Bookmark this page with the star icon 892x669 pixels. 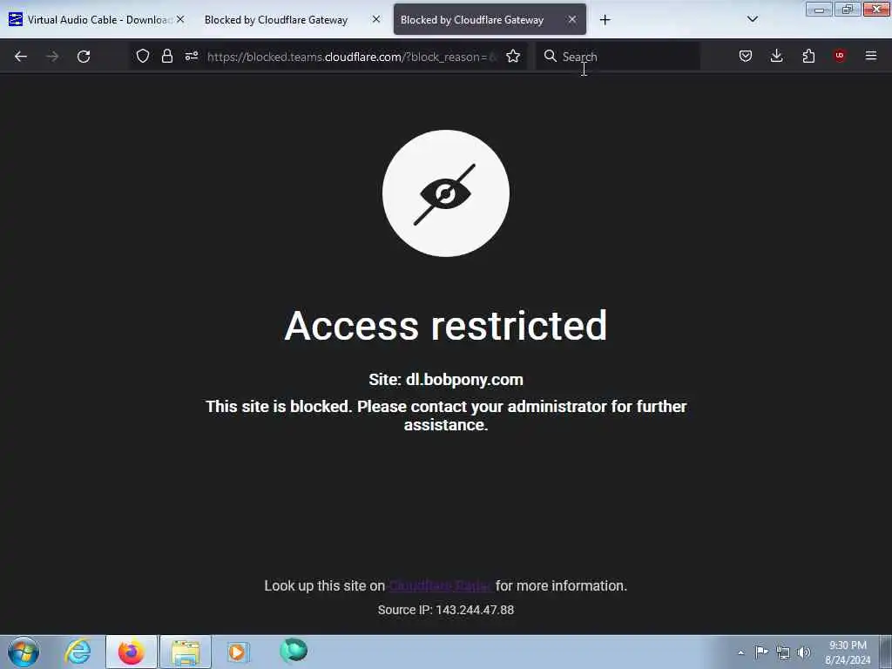(513, 56)
